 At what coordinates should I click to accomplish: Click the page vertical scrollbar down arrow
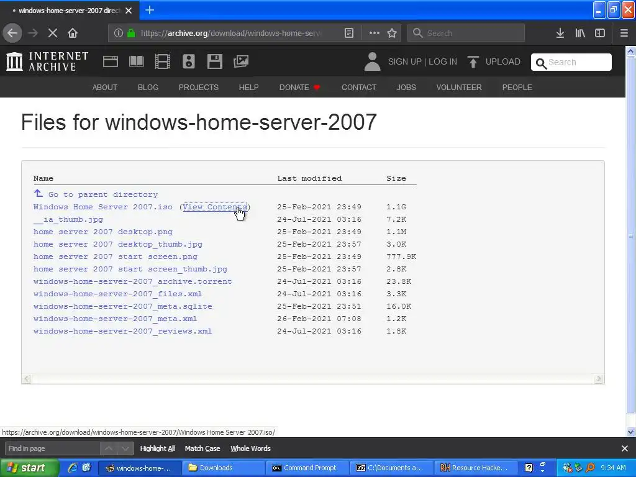(x=630, y=432)
